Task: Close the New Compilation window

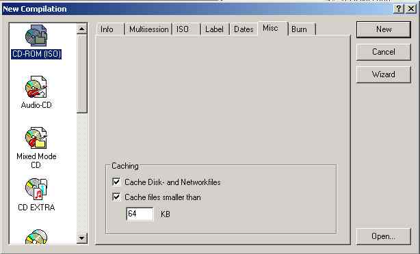Action: point(411,9)
